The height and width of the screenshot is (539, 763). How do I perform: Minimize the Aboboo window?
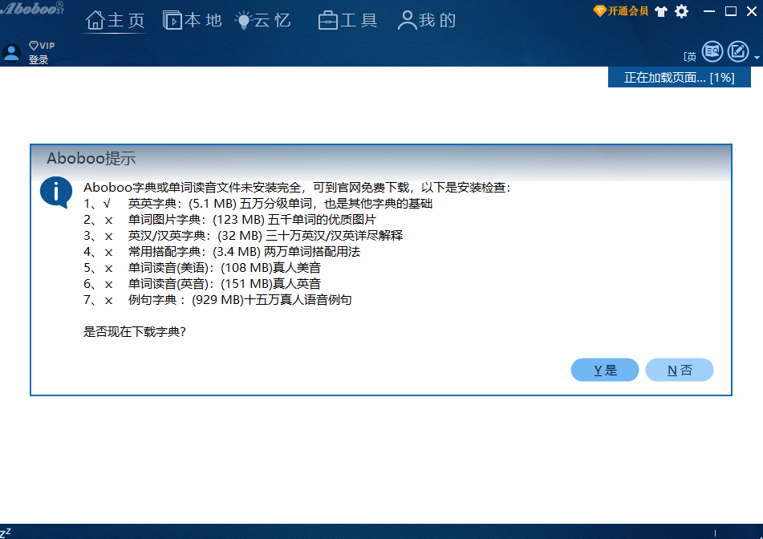pos(709,11)
